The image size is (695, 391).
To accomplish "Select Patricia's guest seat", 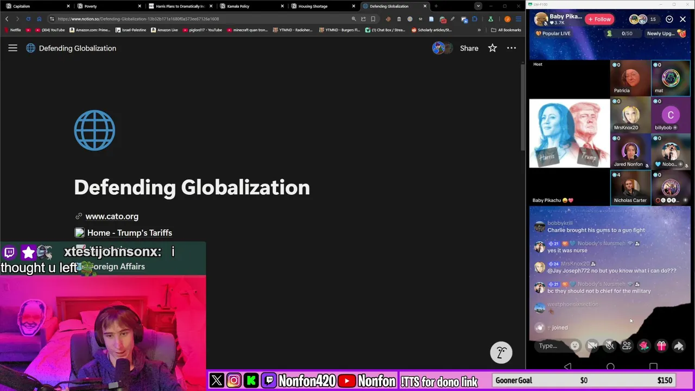I will point(630,78).
